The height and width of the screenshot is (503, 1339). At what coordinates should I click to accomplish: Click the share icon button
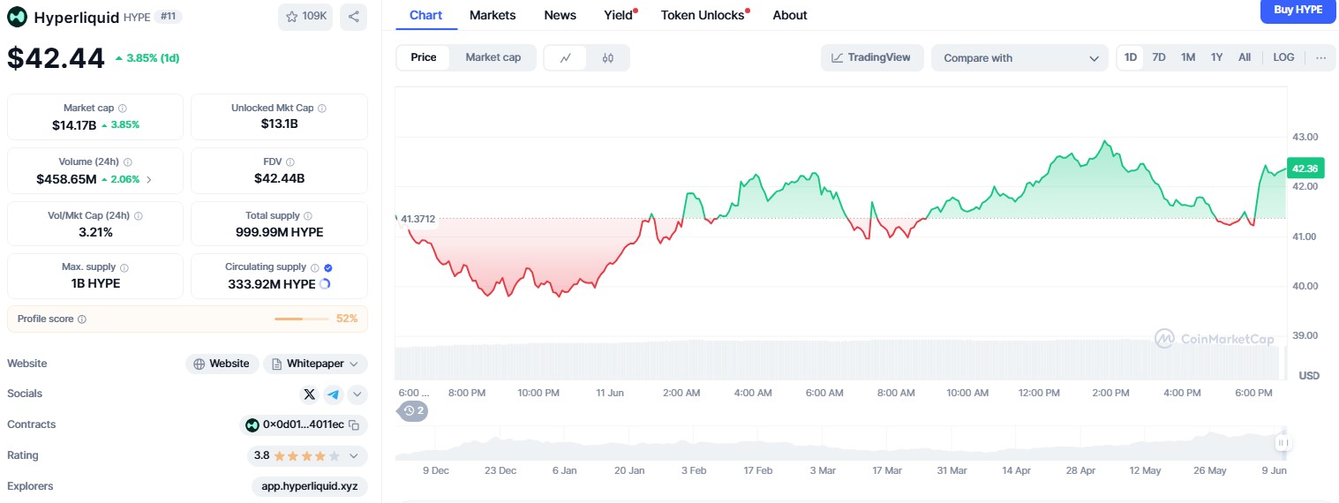[x=353, y=16]
